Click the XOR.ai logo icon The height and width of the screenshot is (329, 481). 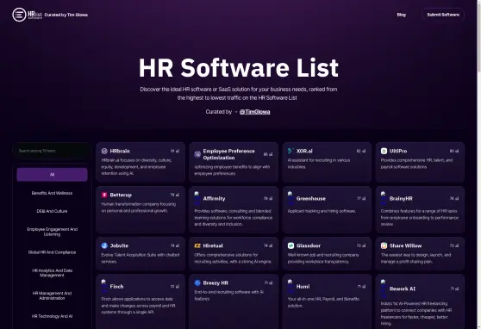[290, 151]
